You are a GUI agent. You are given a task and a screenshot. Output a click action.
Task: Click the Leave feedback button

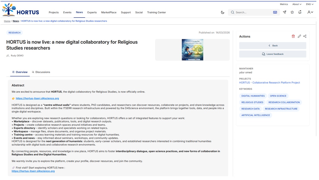[x=272, y=54]
